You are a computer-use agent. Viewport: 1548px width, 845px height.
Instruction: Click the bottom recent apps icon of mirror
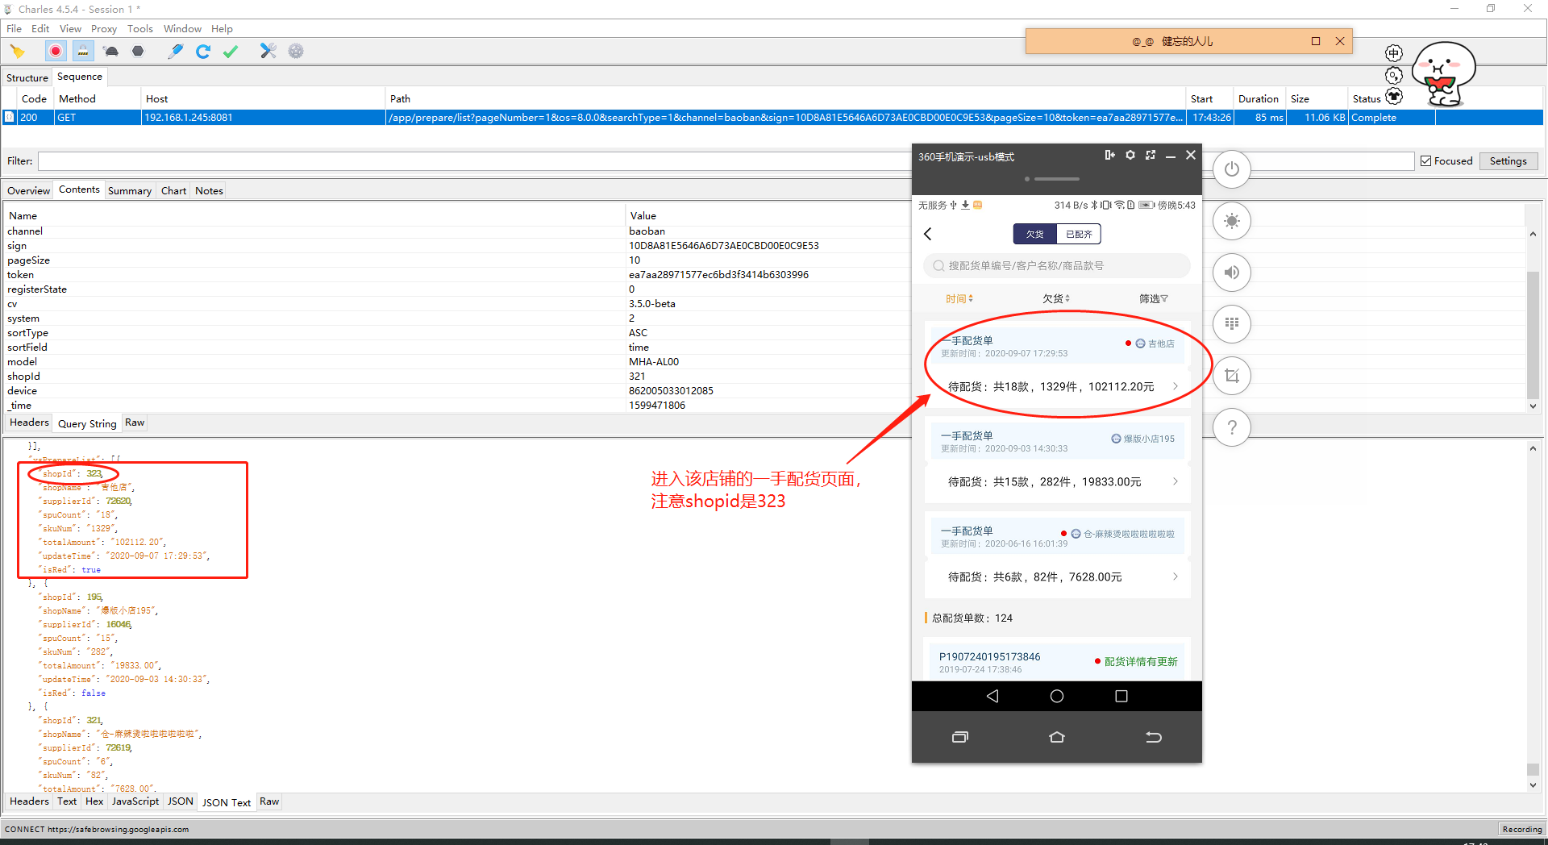(x=960, y=737)
